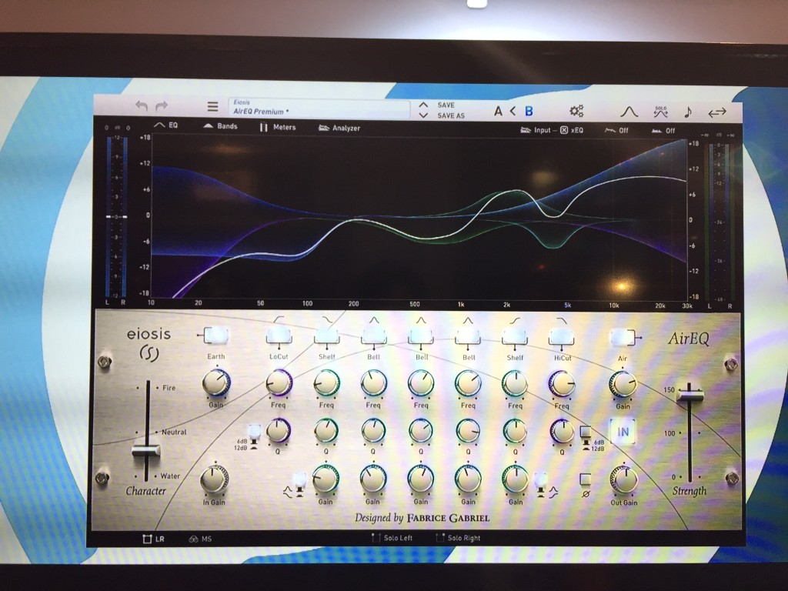788x591 pixels.
Task: Click the redo arrow icon
Action: 162,106
